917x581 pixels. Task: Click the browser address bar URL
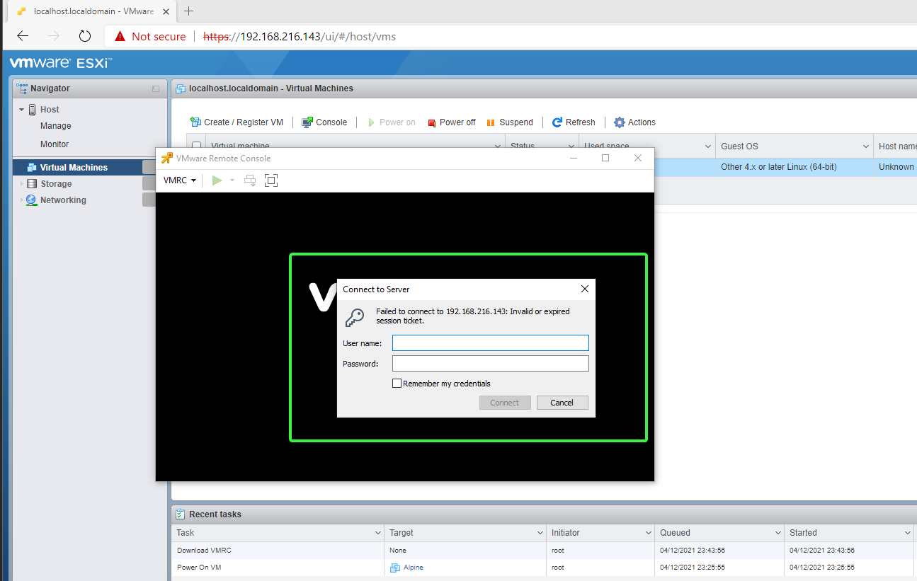click(300, 36)
